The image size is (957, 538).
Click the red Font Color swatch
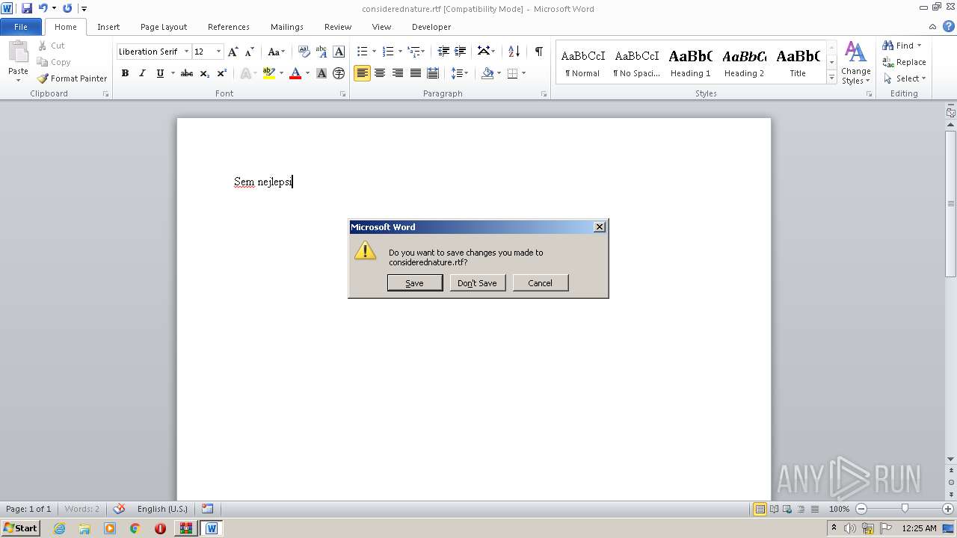295,73
